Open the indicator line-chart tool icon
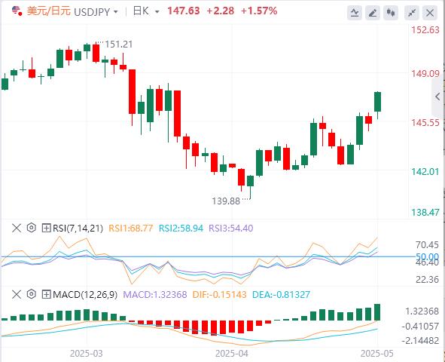The image size is (445, 362). [355, 13]
